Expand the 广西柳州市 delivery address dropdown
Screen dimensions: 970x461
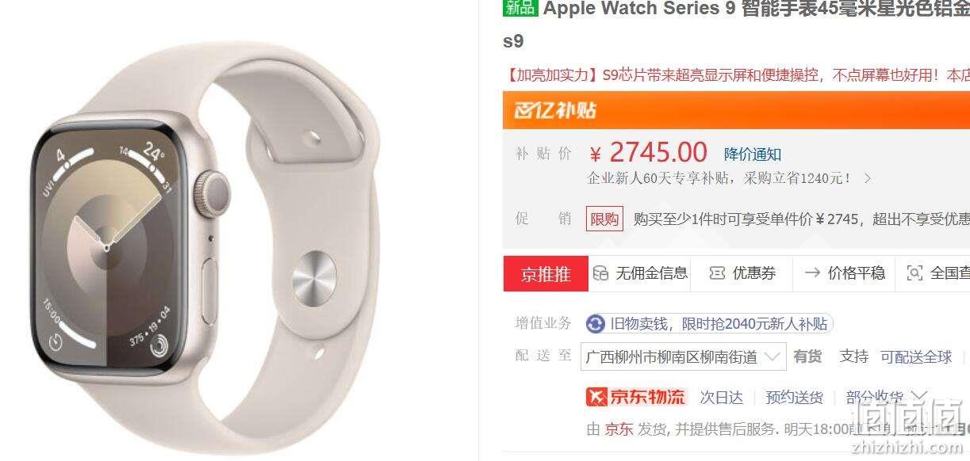click(x=683, y=356)
